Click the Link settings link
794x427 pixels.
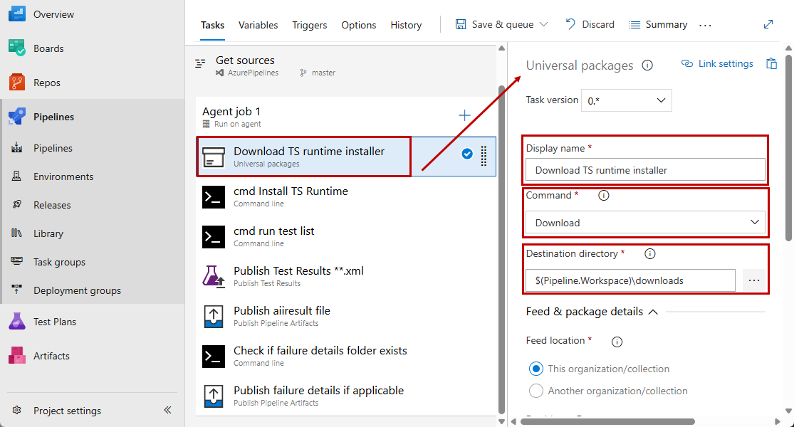[x=724, y=63]
